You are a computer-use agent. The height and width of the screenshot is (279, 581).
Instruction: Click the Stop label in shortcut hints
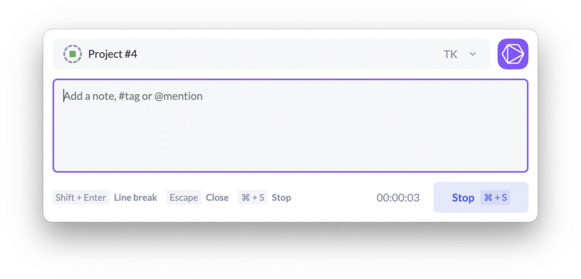pos(281,198)
